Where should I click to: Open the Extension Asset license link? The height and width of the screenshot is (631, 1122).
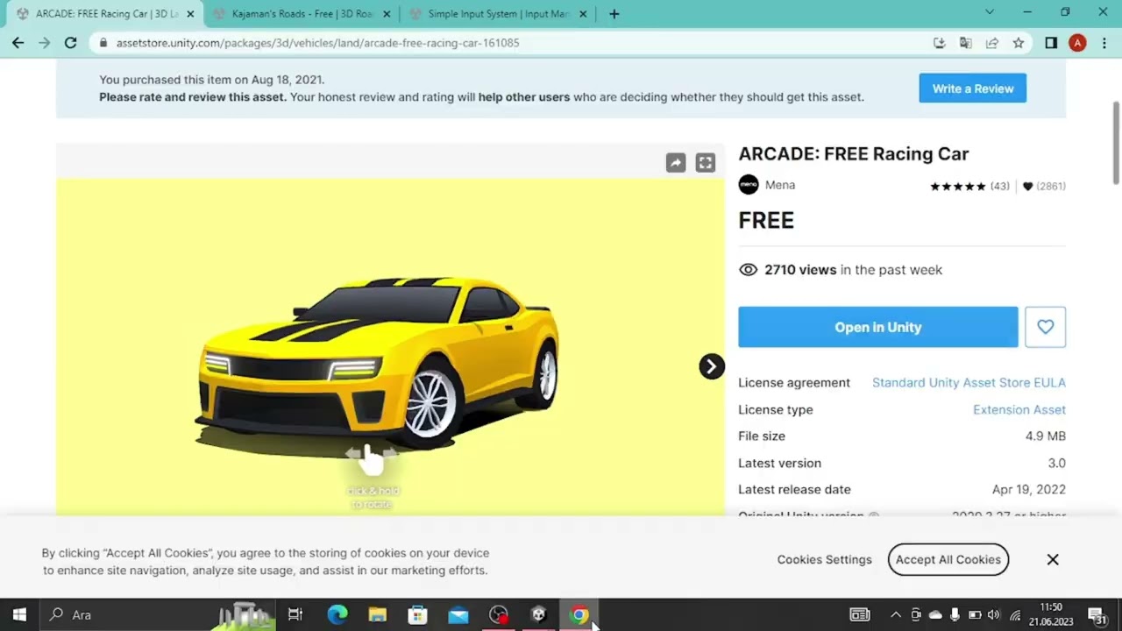[1019, 409]
